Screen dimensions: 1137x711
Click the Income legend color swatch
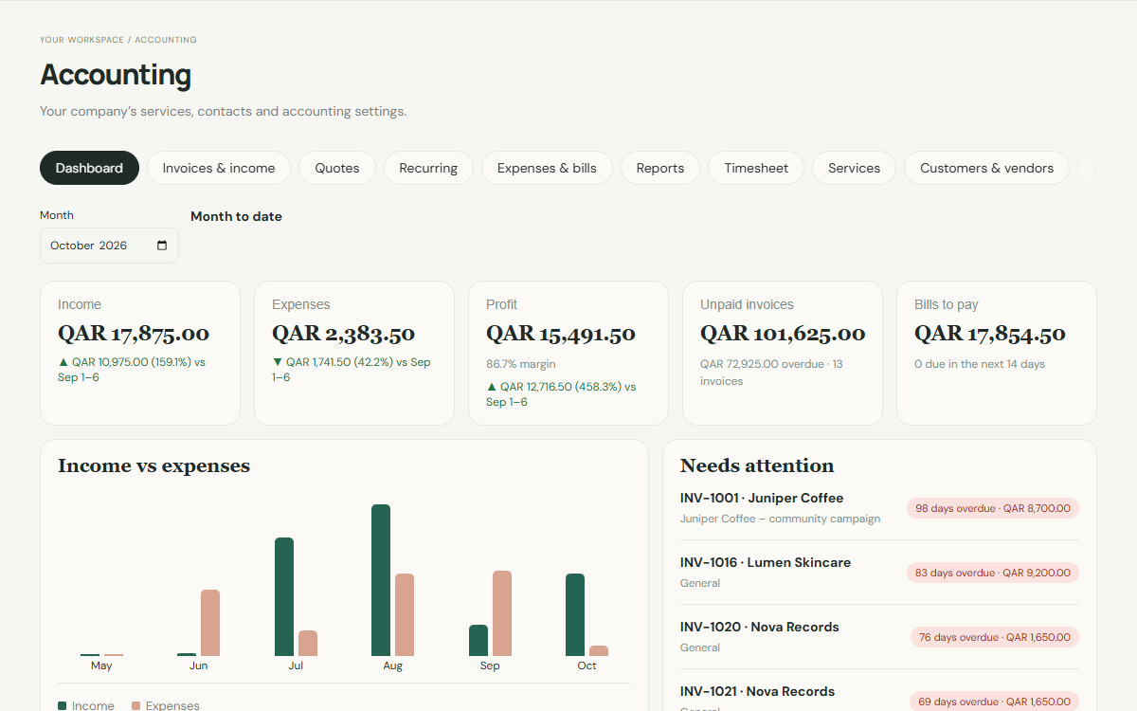pos(63,706)
